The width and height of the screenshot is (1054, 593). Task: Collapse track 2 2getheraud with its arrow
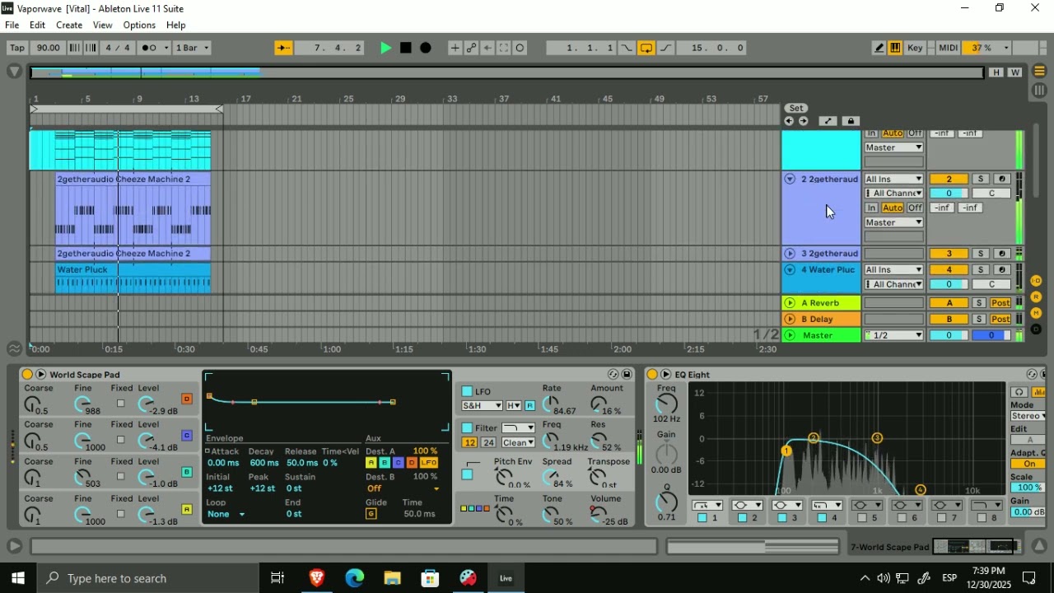pyautogui.click(x=790, y=179)
